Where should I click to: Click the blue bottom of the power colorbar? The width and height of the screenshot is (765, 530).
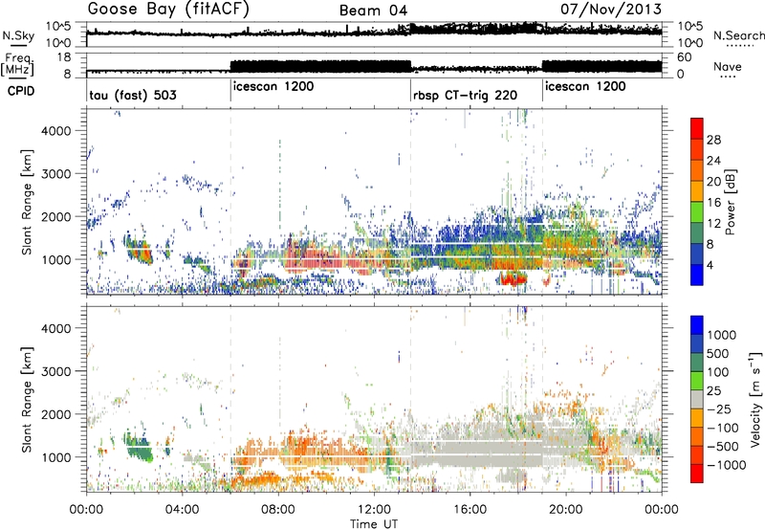pyautogui.click(x=697, y=276)
